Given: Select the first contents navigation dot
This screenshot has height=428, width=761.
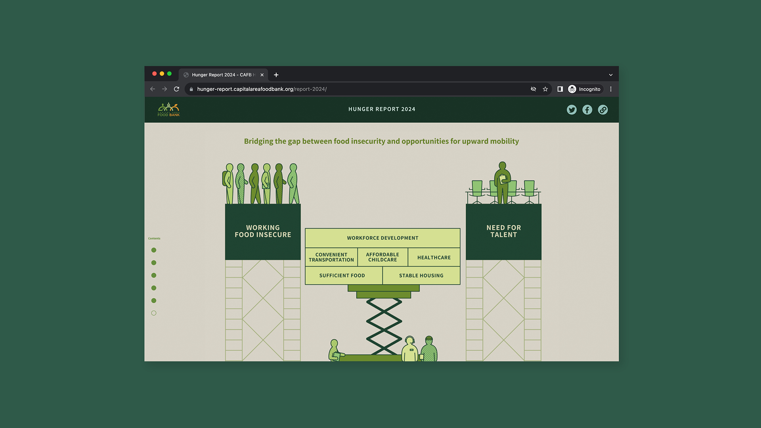Looking at the screenshot, I should click(x=154, y=250).
